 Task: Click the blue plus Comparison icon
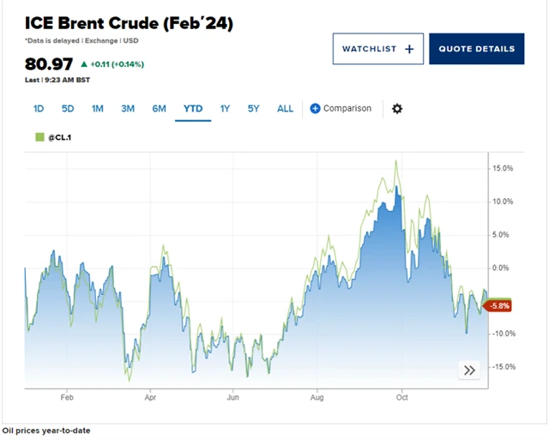pyautogui.click(x=315, y=109)
